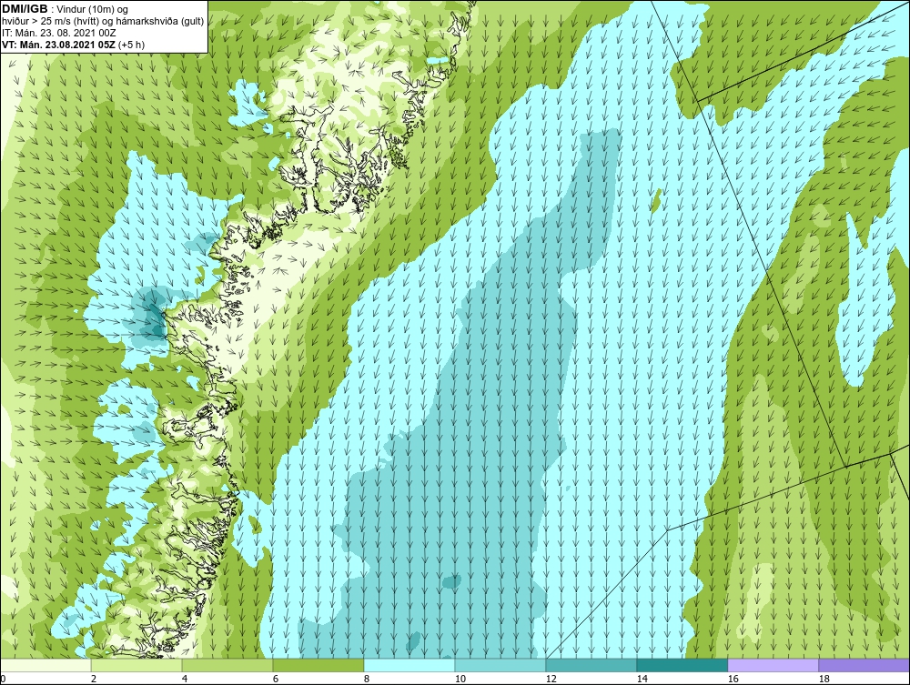
Task: Click the 2-4 m/s light green legend swatch
Action: point(136,665)
